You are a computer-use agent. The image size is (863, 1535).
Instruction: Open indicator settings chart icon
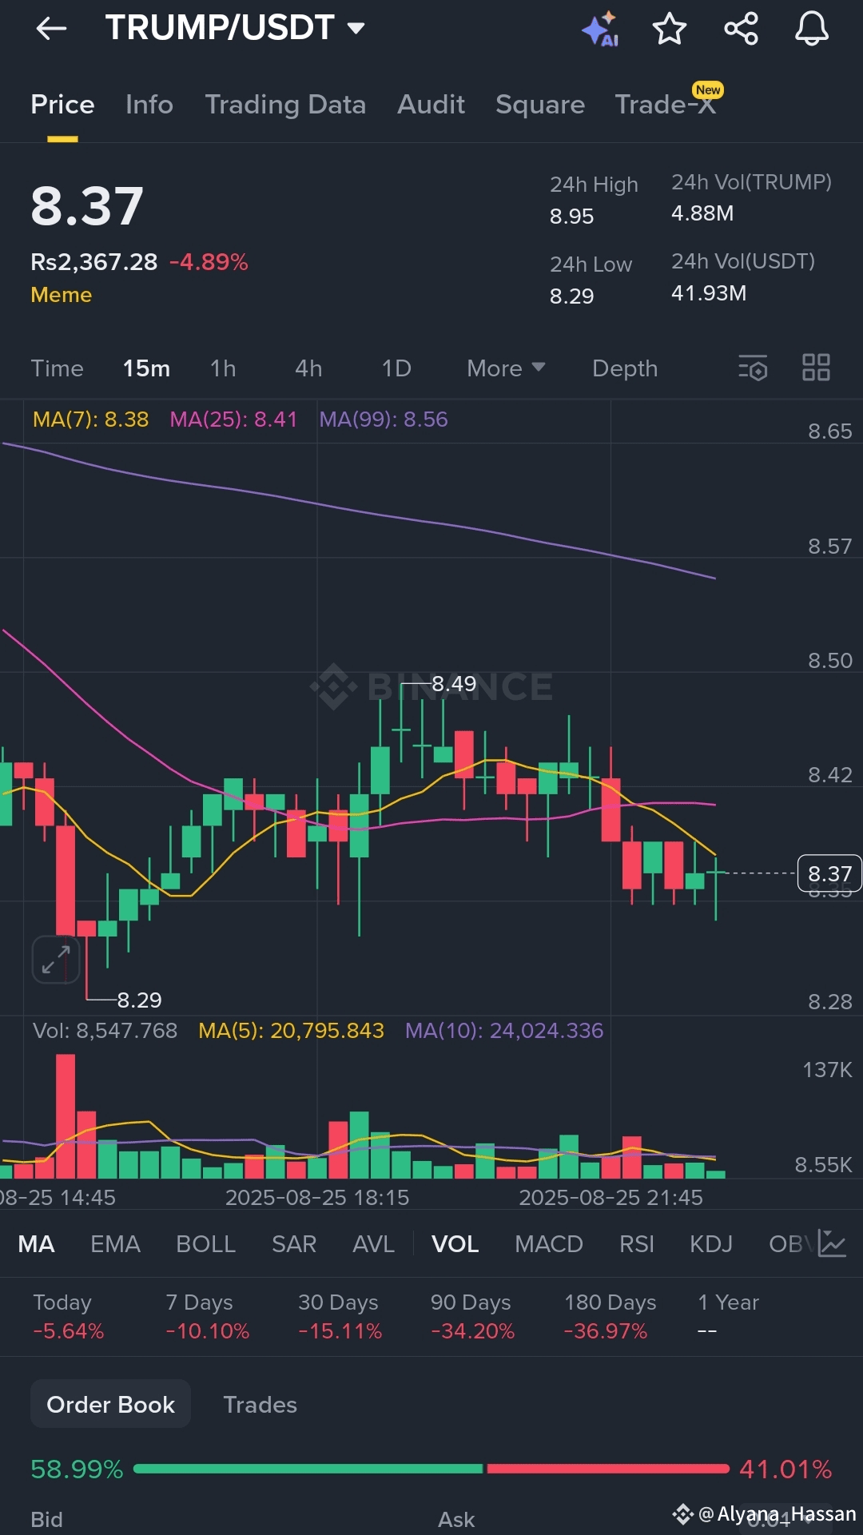pyautogui.click(x=832, y=1243)
